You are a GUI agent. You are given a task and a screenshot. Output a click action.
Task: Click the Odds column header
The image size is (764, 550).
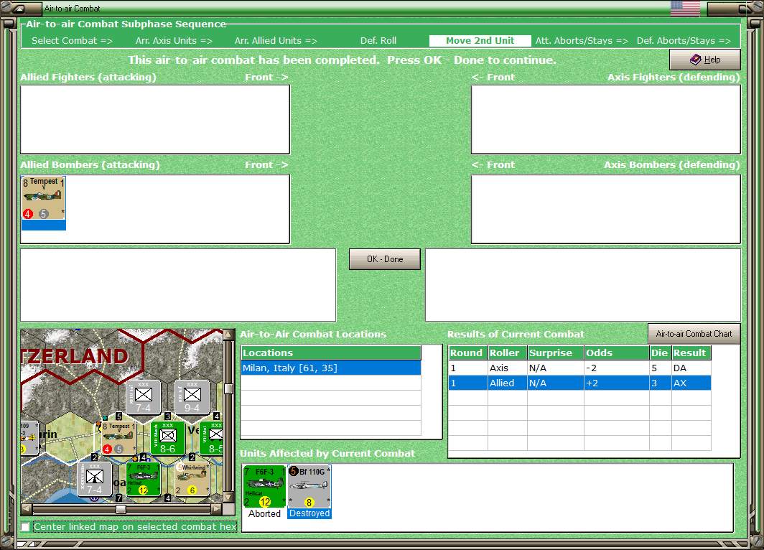tap(617, 353)
